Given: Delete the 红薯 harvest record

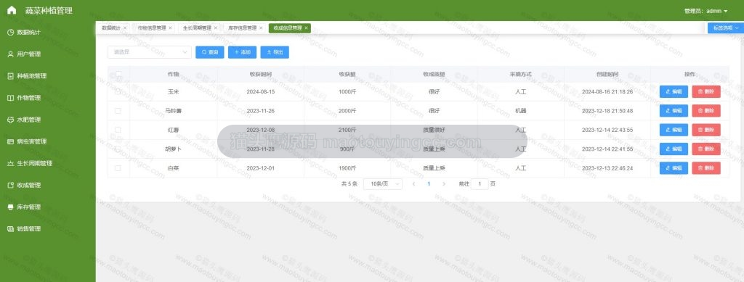Looking at the screenshot, I should coord(706,130).
